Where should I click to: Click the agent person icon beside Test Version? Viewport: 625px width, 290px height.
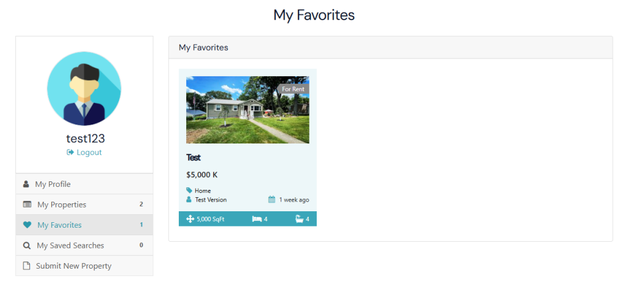tap(189, 200)
